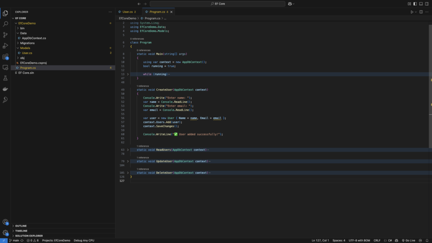432x243 pixels.
Task: Open the remote window indicator in status bar
Action: [3, 240]
